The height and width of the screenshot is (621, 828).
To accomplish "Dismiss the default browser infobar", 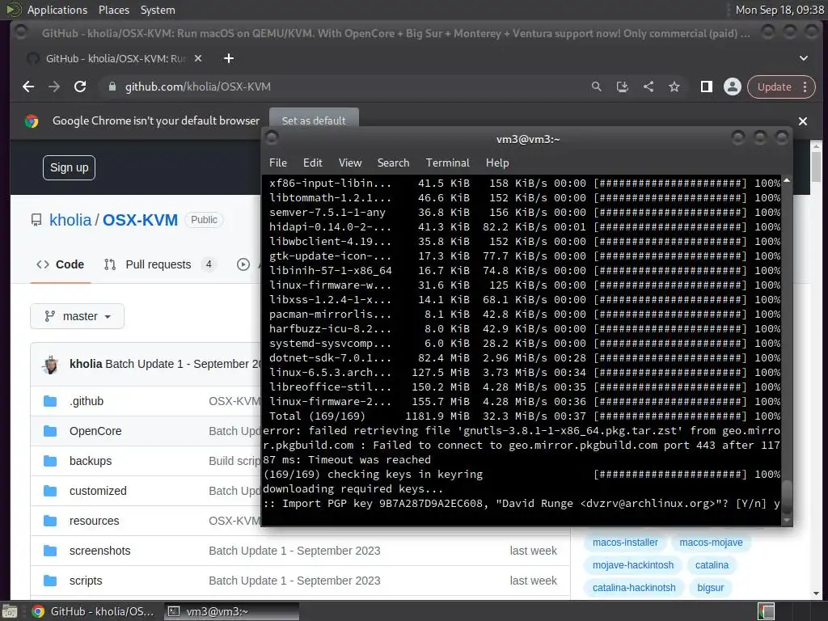I will (803, 121).
